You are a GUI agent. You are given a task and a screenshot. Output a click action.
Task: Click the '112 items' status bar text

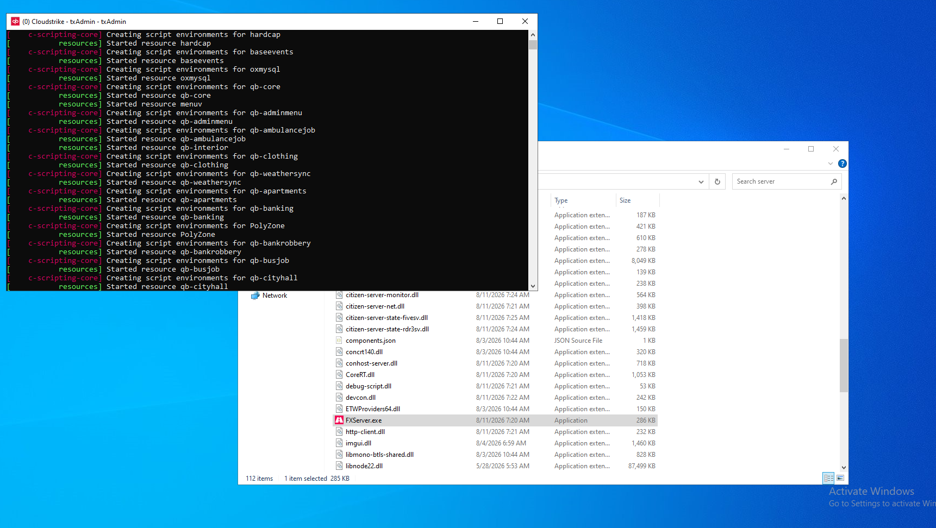tap(259, 479)
